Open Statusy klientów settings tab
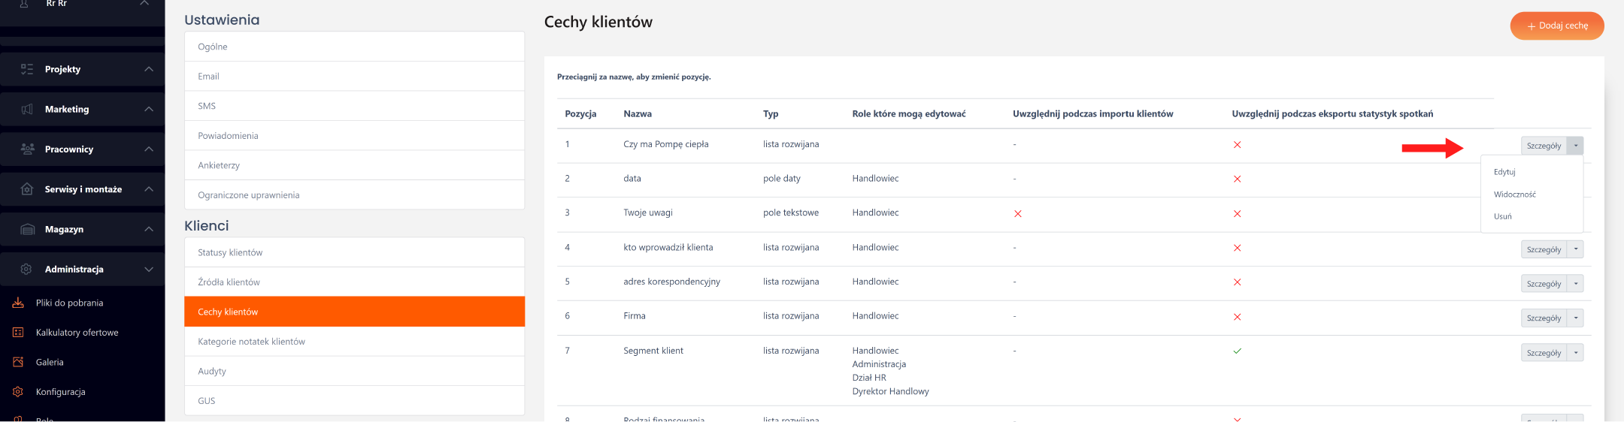This screenshot has height=422, width=1624. click(x=230, y=252)
